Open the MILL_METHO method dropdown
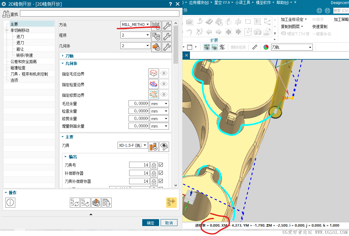This screenshot has height=236, width=349. [x=135, y=24]
